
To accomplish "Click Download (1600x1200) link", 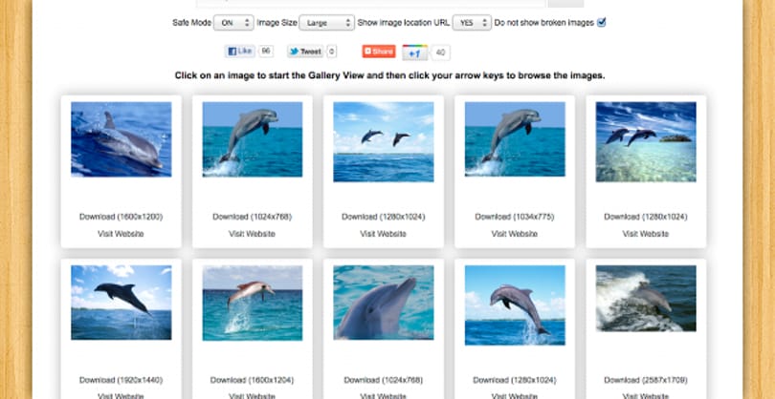I will [x=121, y=217].
